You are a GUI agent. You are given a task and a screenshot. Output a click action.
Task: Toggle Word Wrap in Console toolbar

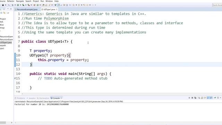click(205, 98)
